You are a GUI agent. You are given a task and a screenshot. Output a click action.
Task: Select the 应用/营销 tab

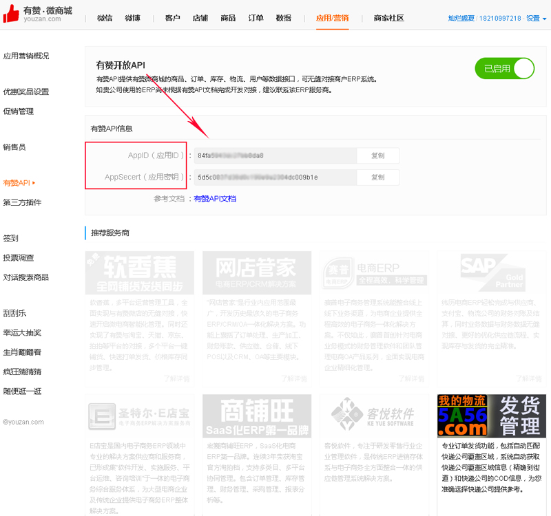(332, 18)
